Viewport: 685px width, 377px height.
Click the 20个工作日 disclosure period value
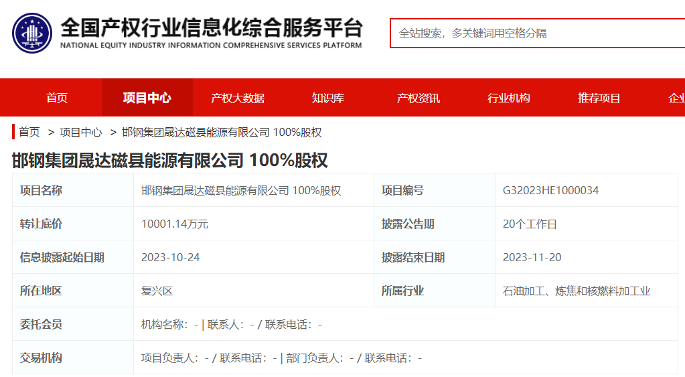coord(530,224)
